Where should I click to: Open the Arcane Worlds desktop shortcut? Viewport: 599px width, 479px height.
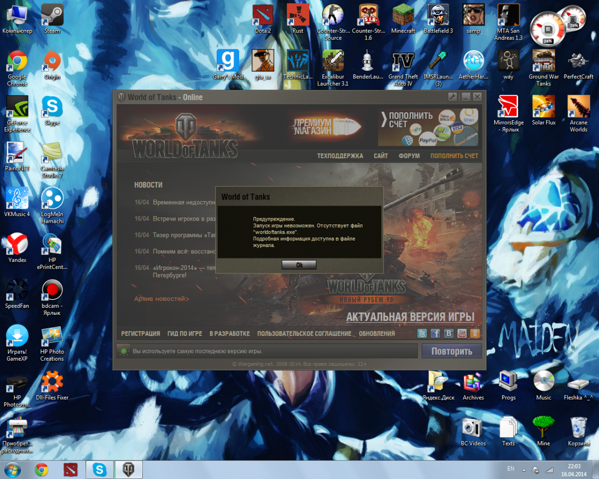click(x=579, y=114)
